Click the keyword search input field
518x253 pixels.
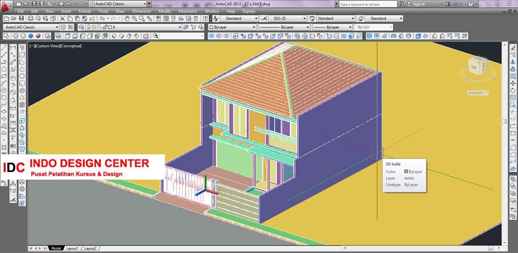(x=368, y=4)
